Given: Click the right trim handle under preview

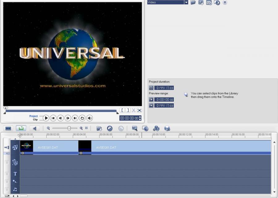Looking at the screenshot, I should pos(117,113).
